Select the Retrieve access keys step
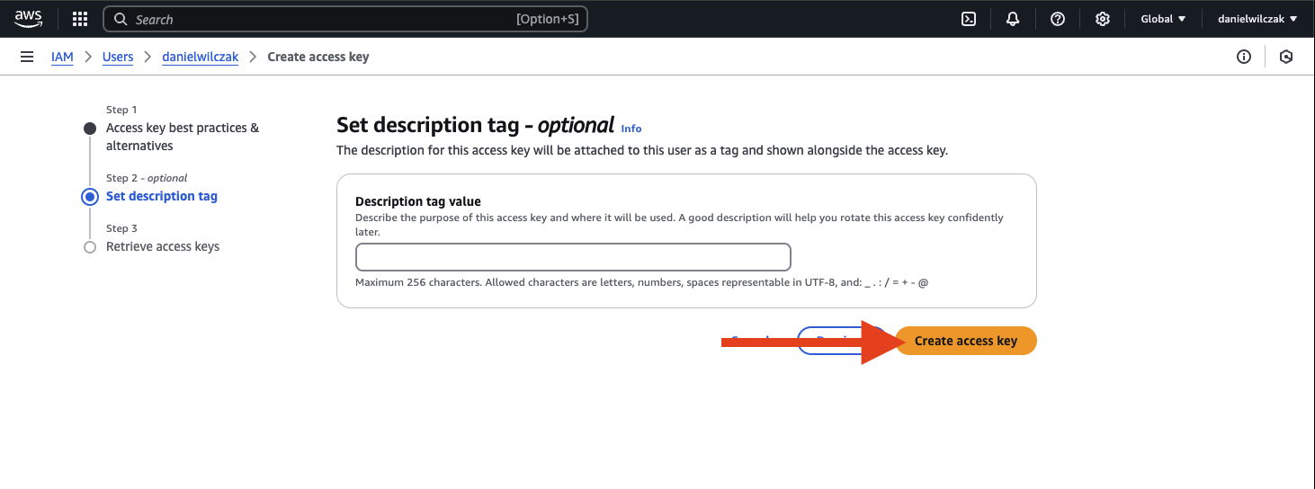Screen dimensions: 1315x489 point(163,246)
